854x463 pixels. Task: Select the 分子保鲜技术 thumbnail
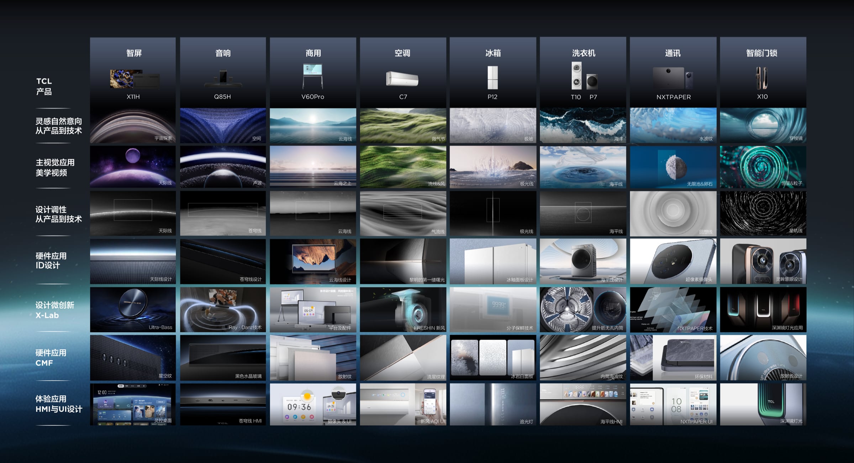point(492,309)
